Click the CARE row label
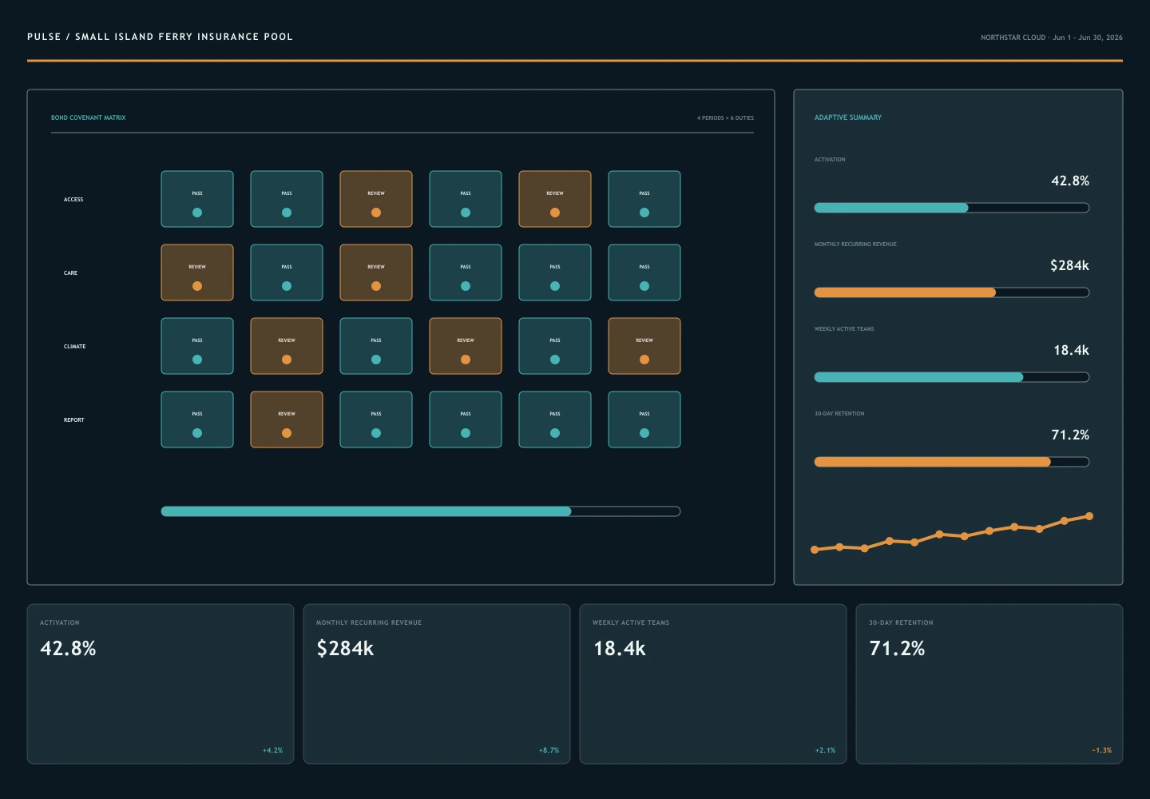Image resolution: width=1150 pixels, height=799 pixels. pos(71,273)
